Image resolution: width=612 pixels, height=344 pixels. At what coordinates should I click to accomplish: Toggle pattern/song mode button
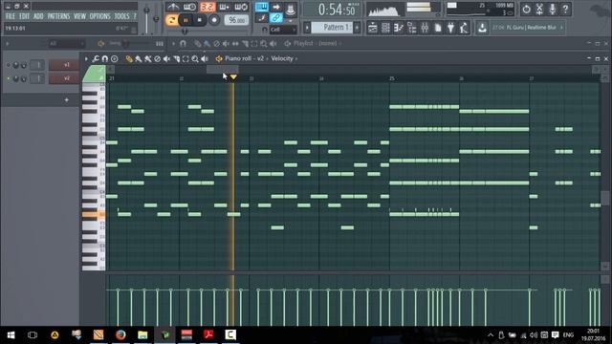click(171, 20)
